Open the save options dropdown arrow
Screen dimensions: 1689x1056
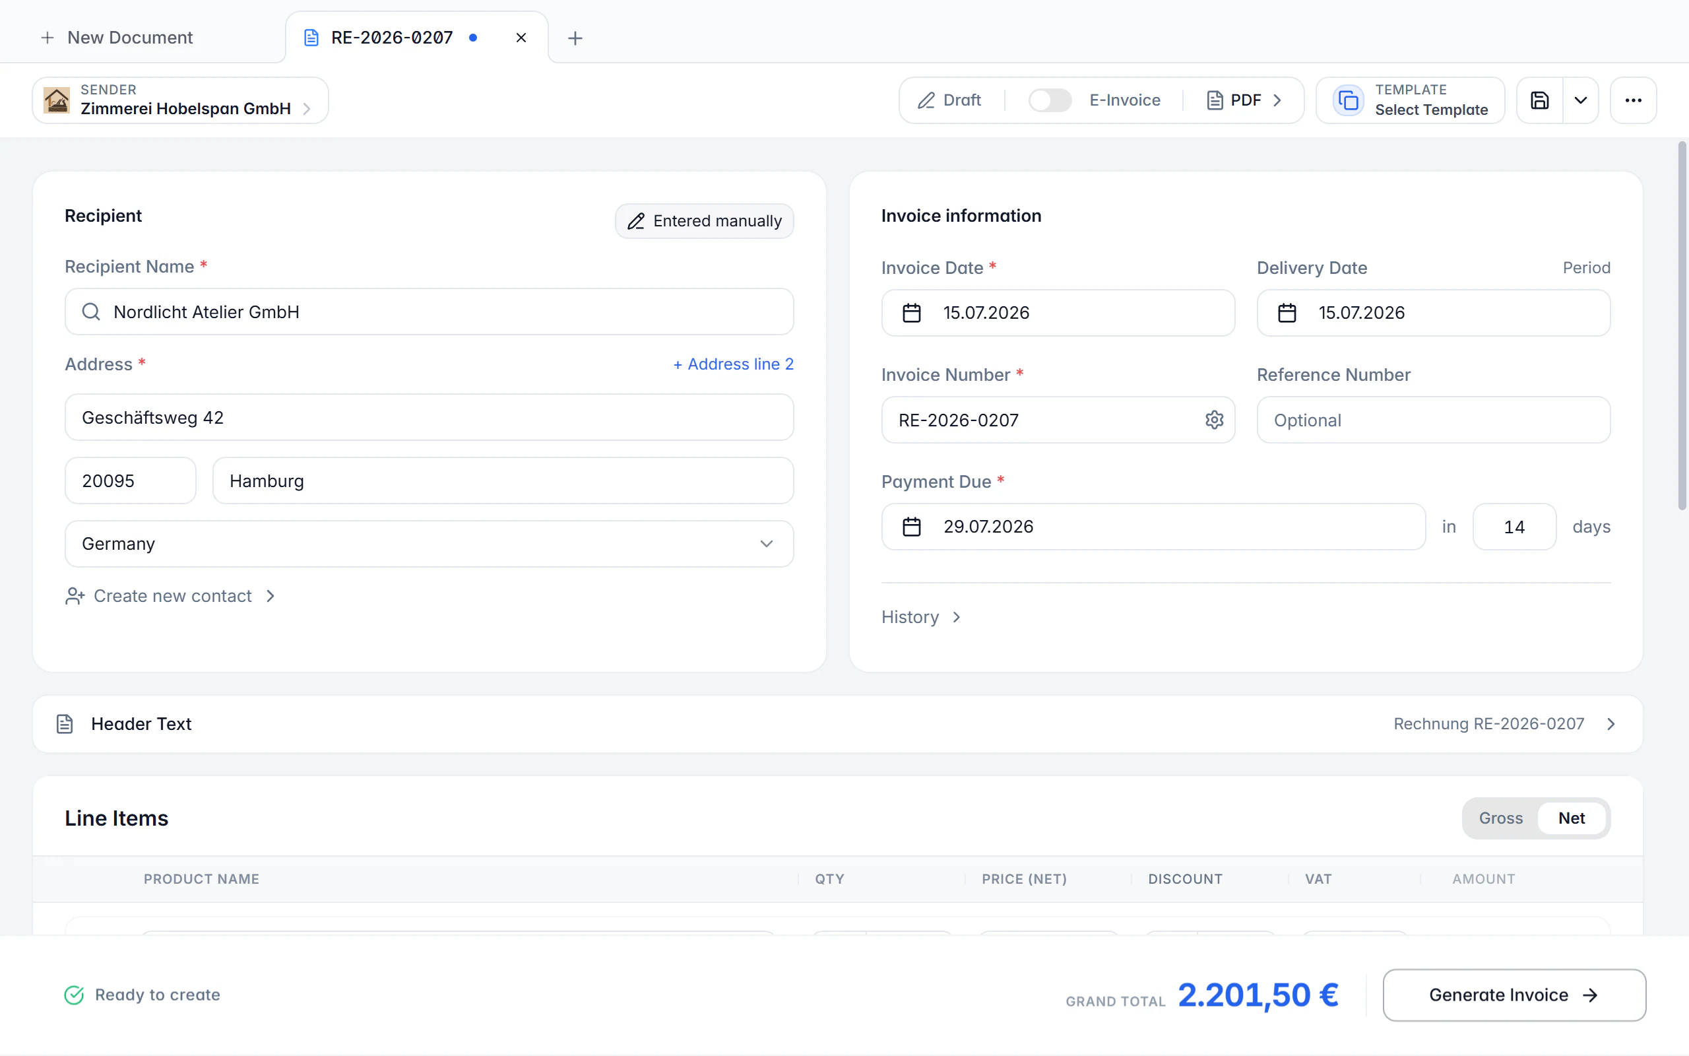[1581, 100]
